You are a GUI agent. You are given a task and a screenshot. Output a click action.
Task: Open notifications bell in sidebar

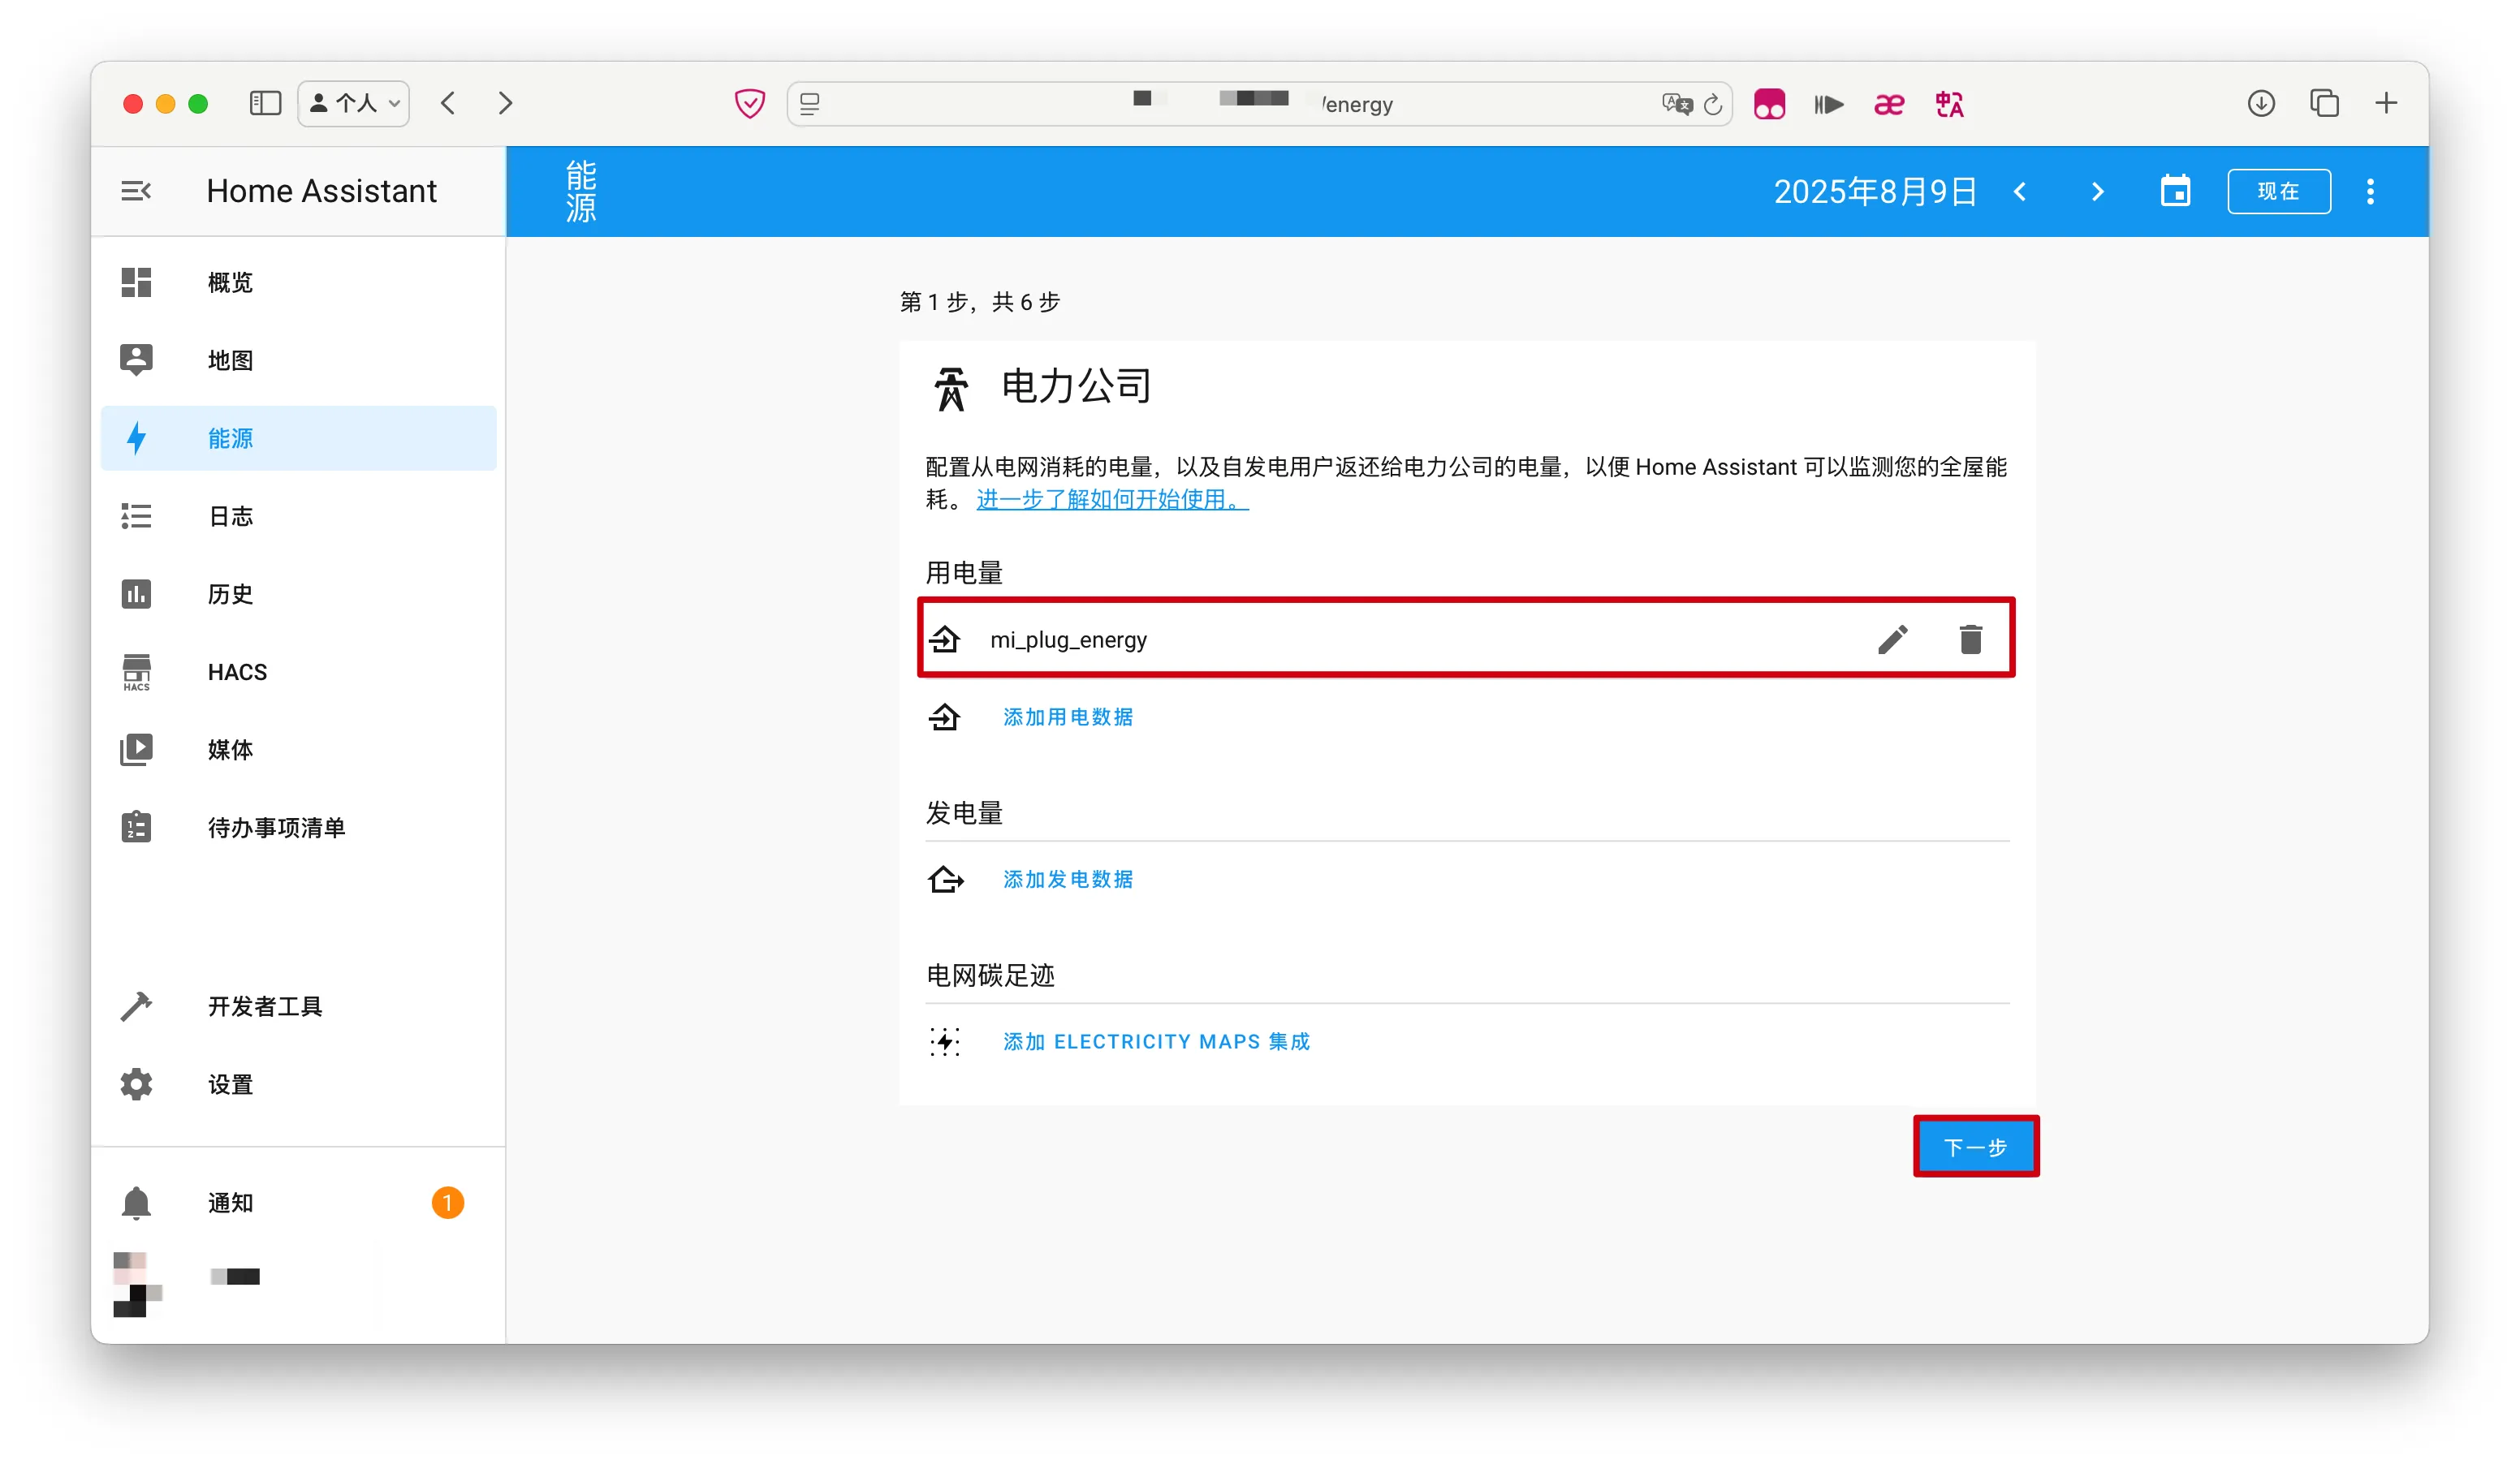[x=136, y=1202]
